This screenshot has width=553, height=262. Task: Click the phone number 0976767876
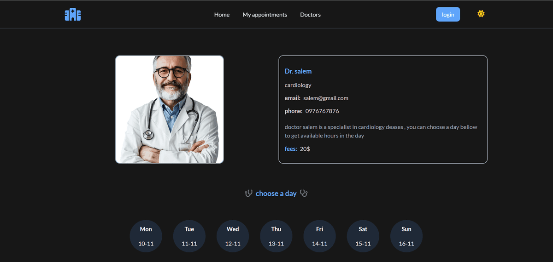coord(322,111)
